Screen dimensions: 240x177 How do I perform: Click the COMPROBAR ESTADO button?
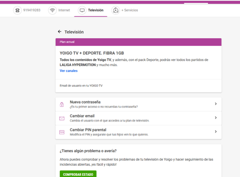(x=78, y=174)
